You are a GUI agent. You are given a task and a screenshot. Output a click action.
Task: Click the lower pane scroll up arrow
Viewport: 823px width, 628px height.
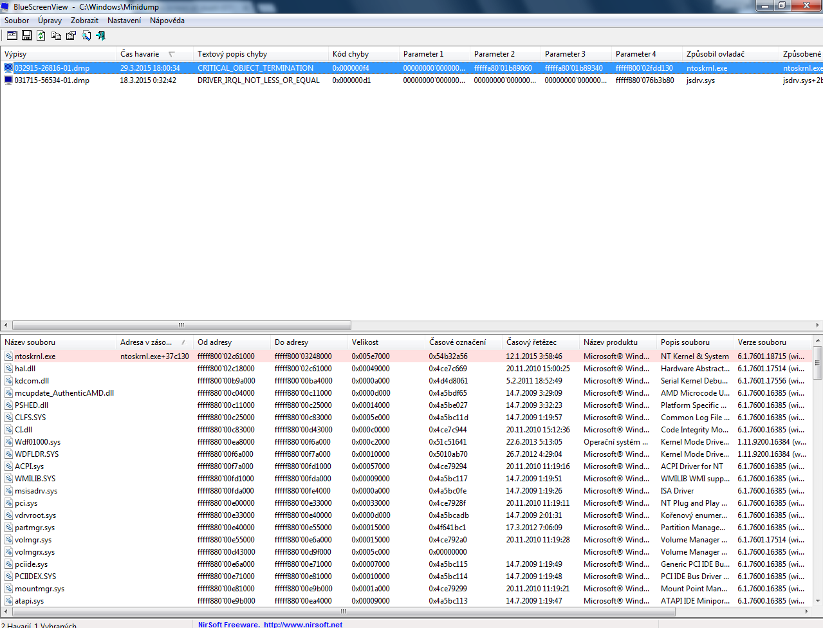pyautogui.click(x=817, y=340)
